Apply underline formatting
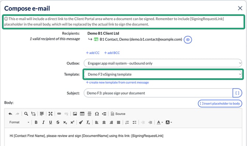 point(51,122)
